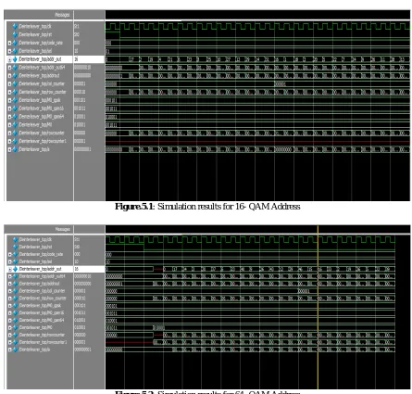The height and width of the screenshot is (394, 412).
Task: Click the clk signal diamond icon in the 16-QAM waveform
Action: (x=15, y=26)
